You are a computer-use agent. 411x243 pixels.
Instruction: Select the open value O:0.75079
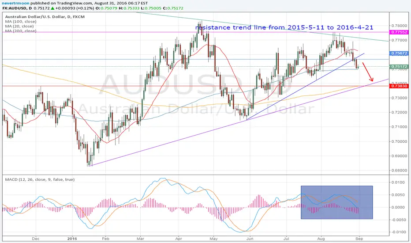[x=106, y=8]
